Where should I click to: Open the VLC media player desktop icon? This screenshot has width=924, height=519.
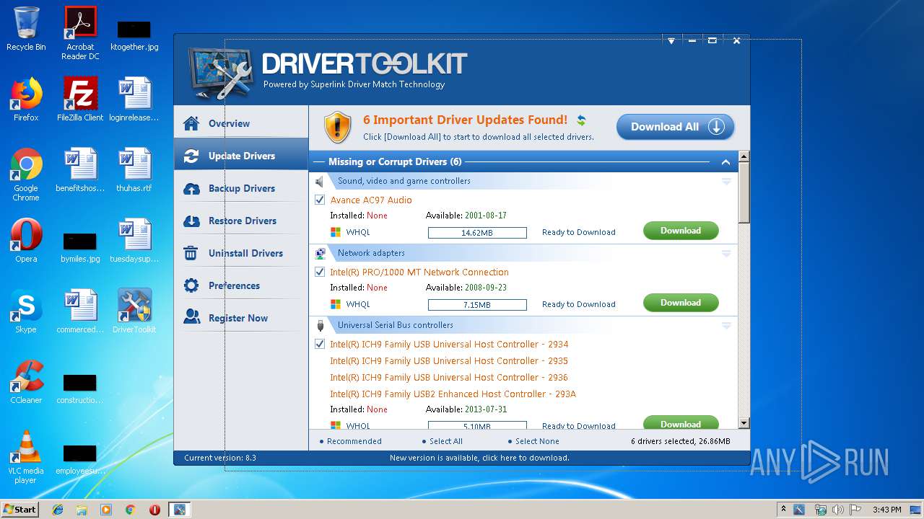[26, 457]
